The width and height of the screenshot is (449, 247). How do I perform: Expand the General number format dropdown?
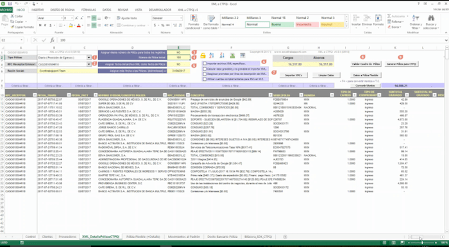point(181,18)
